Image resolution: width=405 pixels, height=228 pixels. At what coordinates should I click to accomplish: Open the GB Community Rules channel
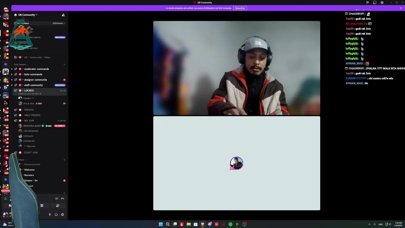click(x=37, y=57)
